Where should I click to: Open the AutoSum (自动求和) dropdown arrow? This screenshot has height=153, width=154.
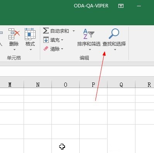(x=74, y=31)
